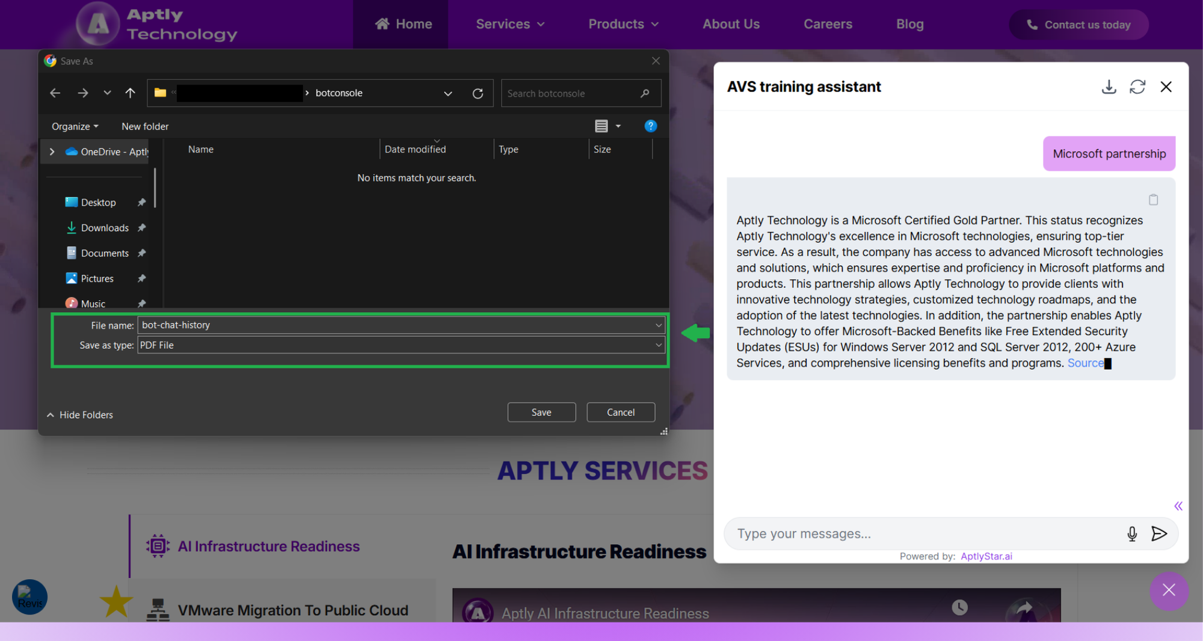Copy the Microsoft partnership response via clipboard icon

tap(1153, 200)
